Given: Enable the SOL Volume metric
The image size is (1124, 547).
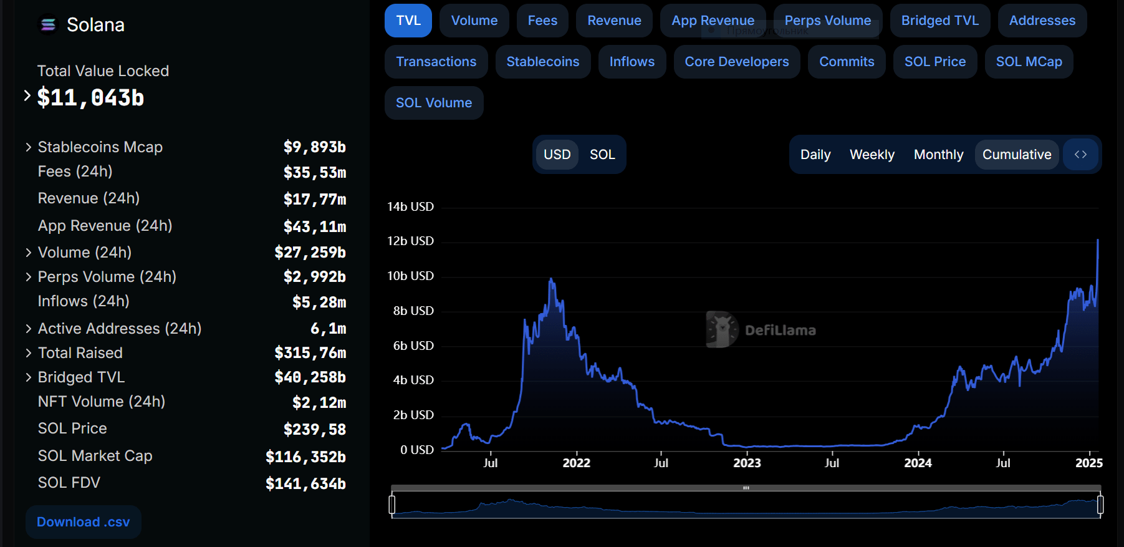Looking at the screenshot, I should (434, 103).
